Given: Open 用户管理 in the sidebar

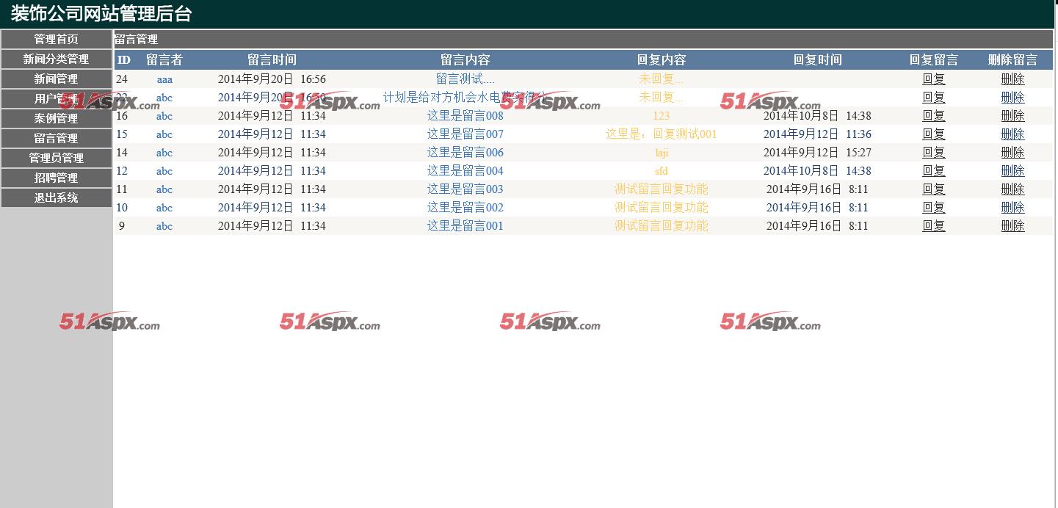Looking at the screenshot, I should 57,98.
